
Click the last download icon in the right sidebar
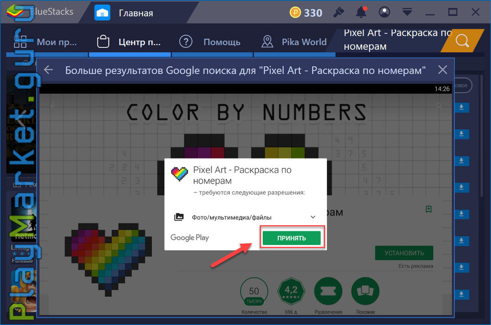point(461,294)
